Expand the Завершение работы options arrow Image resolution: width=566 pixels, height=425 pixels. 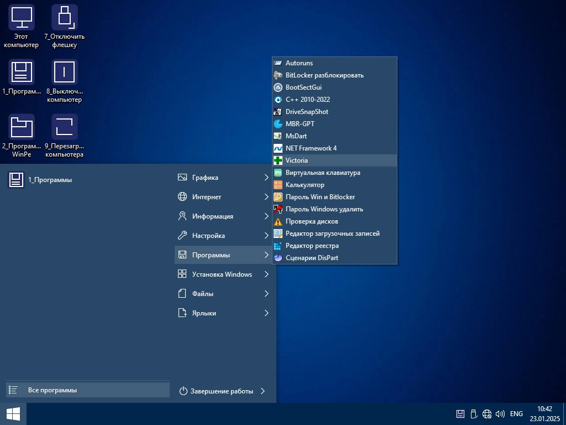(x=263, y=391)
